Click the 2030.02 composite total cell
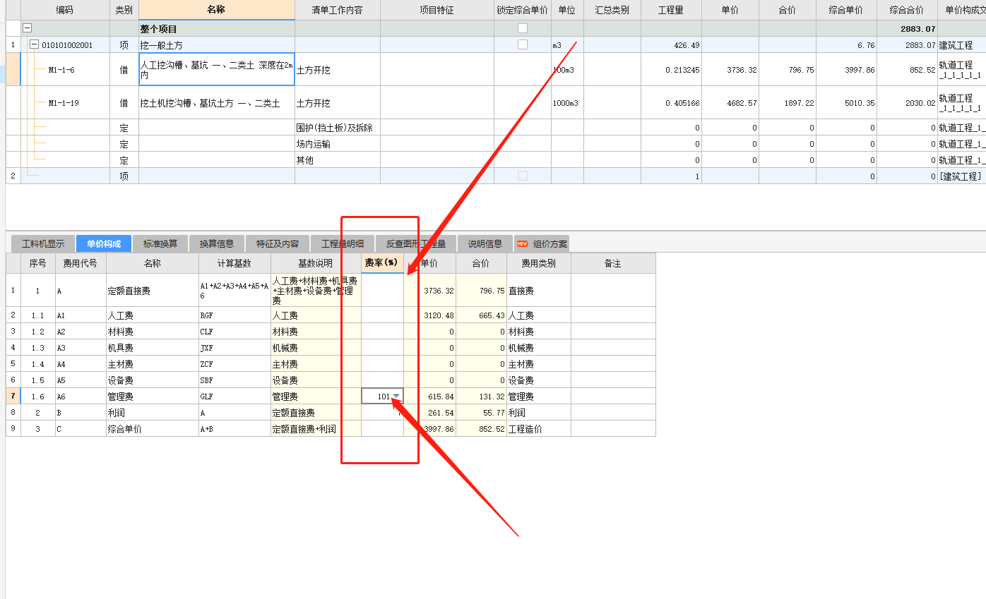The width and height of the screenshot is (986, 599). (907, 103)
